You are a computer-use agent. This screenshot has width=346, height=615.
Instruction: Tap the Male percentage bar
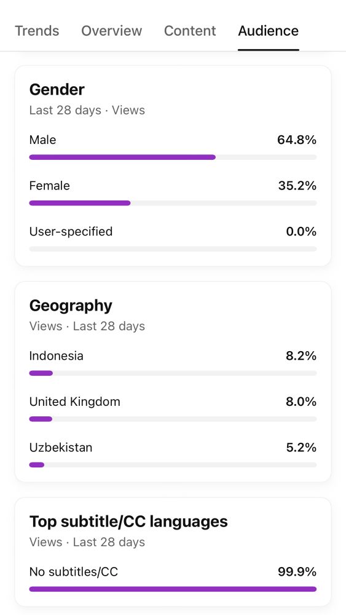[173, 157]
